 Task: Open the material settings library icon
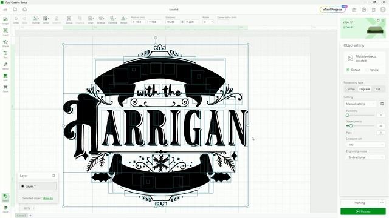pyautogui.click(x=382, y=104)
